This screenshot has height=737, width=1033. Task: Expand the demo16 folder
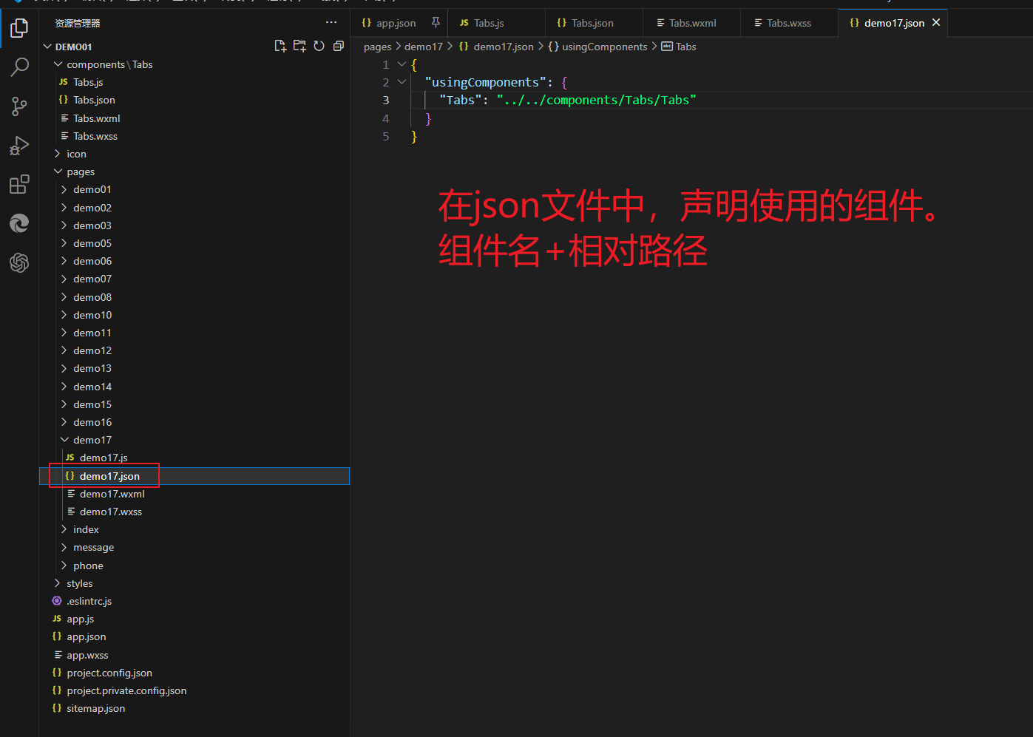[x=194, y=422]
